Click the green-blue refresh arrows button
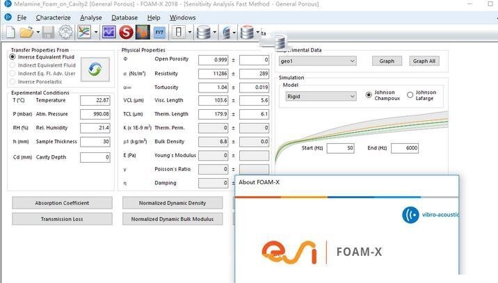This screenshot has width=498, height=283. 95,70
